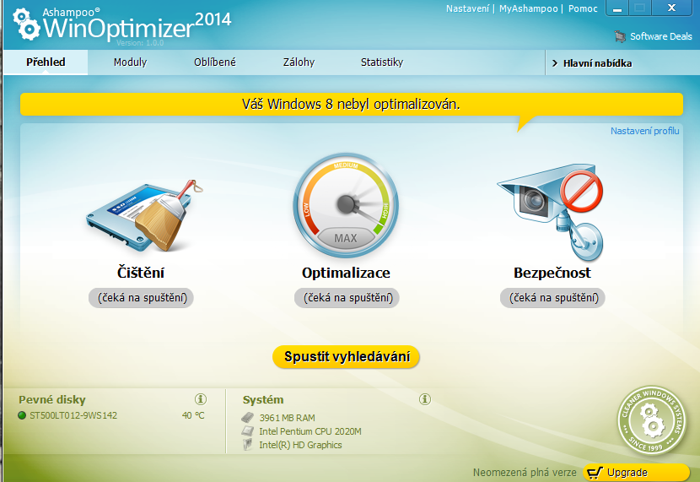Expand the Hlavní nabídka menu
This screenshot has width=700, height=482.
tap(590, 62)
